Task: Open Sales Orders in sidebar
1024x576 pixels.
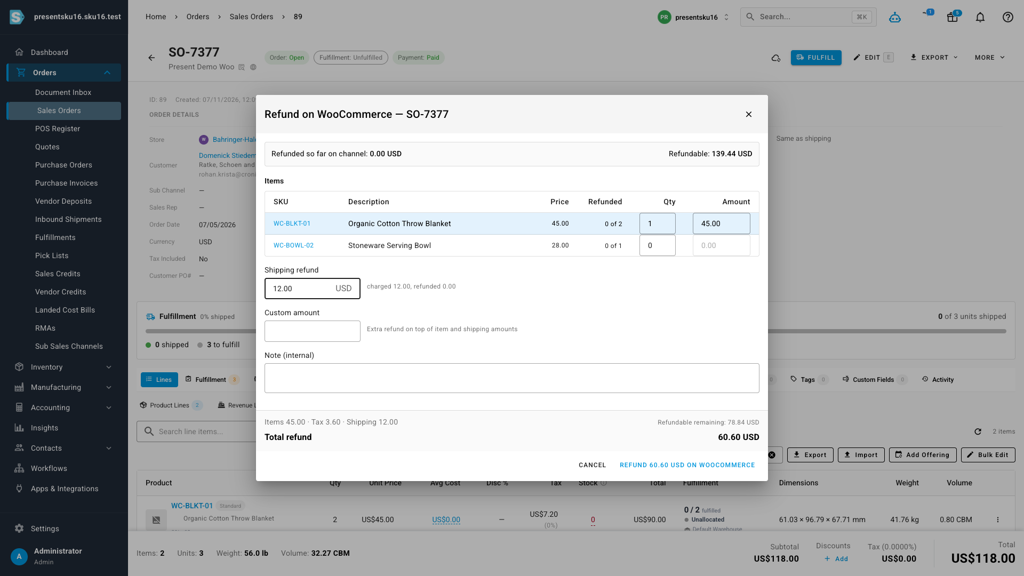Action: point(64,110)
